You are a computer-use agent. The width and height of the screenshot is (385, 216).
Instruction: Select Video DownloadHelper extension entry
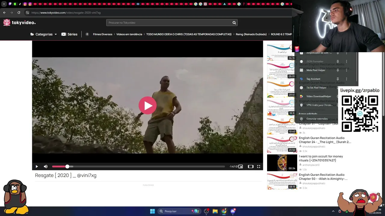point(319,96)
